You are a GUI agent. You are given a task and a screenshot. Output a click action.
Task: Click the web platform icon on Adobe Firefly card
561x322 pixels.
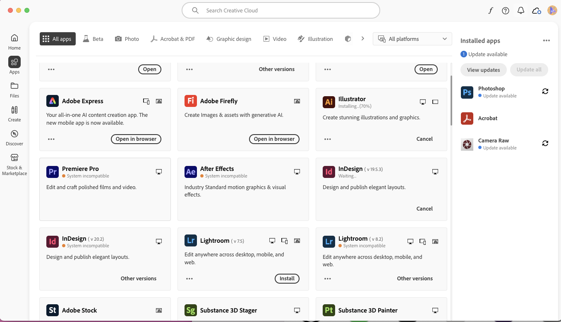coord(297,101)
